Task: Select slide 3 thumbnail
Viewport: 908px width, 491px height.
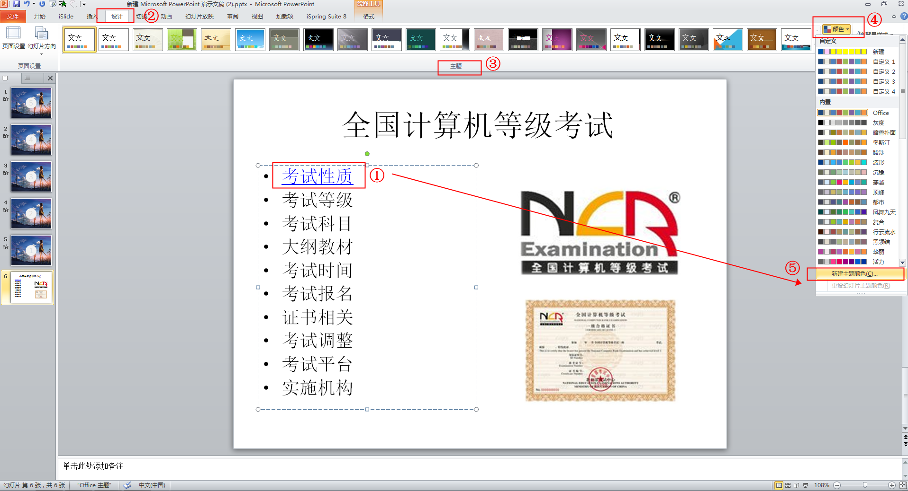Action: coord(31,176)
